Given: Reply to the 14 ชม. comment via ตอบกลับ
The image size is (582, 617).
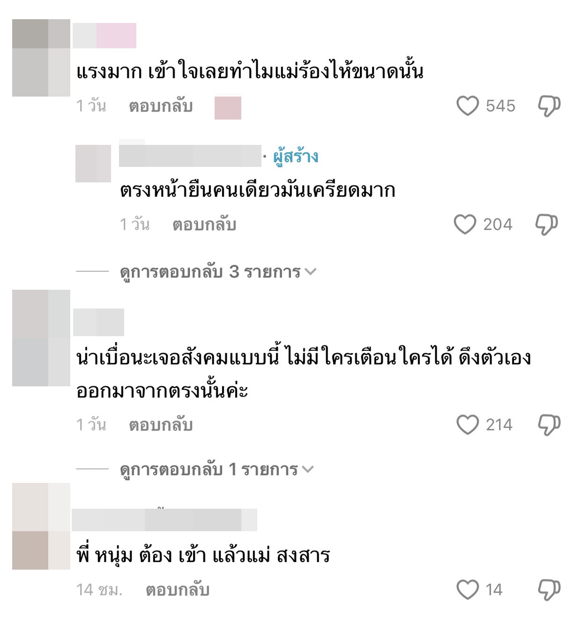Looking at the screenshot, I should (x=177, y=590).
